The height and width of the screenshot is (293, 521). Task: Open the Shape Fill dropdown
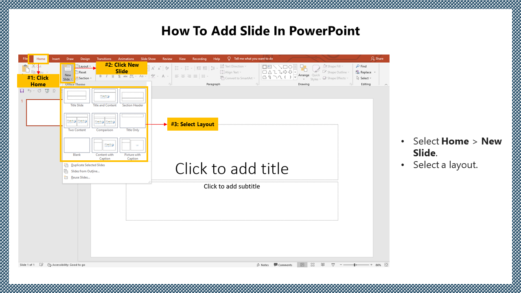pyautogui.click(x=333, y=66)
